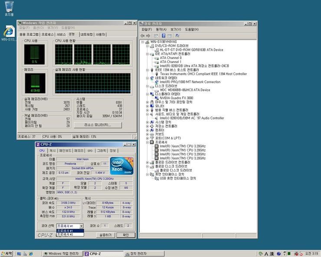Collapse the DVD/CD-ROM 드라이브 node
Screen dimensions: 321x257
[x=147, y=46]
